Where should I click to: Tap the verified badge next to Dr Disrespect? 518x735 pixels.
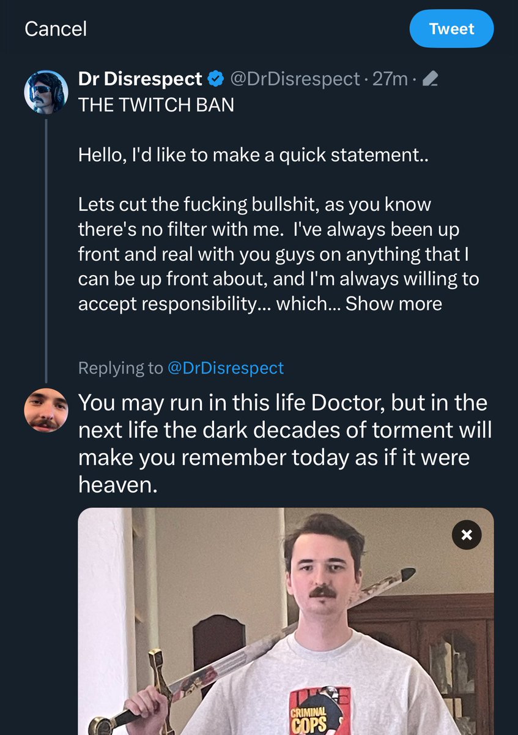pos(215,79)
